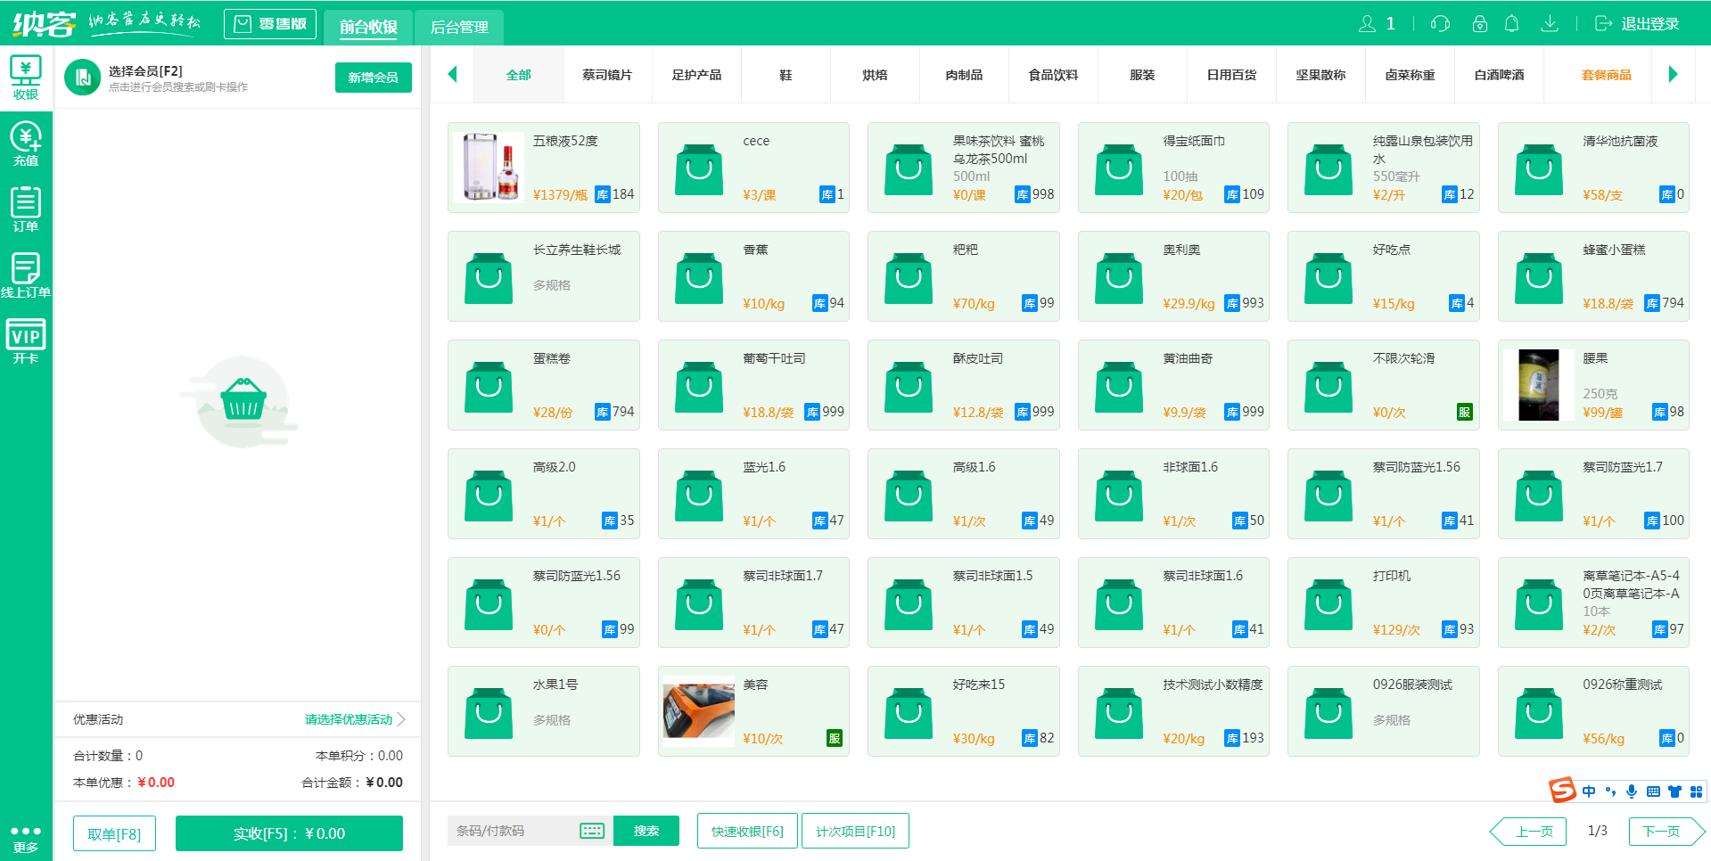1711x861 pixels.
Task: Click the right arrow to show more categories
Action: [x=1674, y=75]
